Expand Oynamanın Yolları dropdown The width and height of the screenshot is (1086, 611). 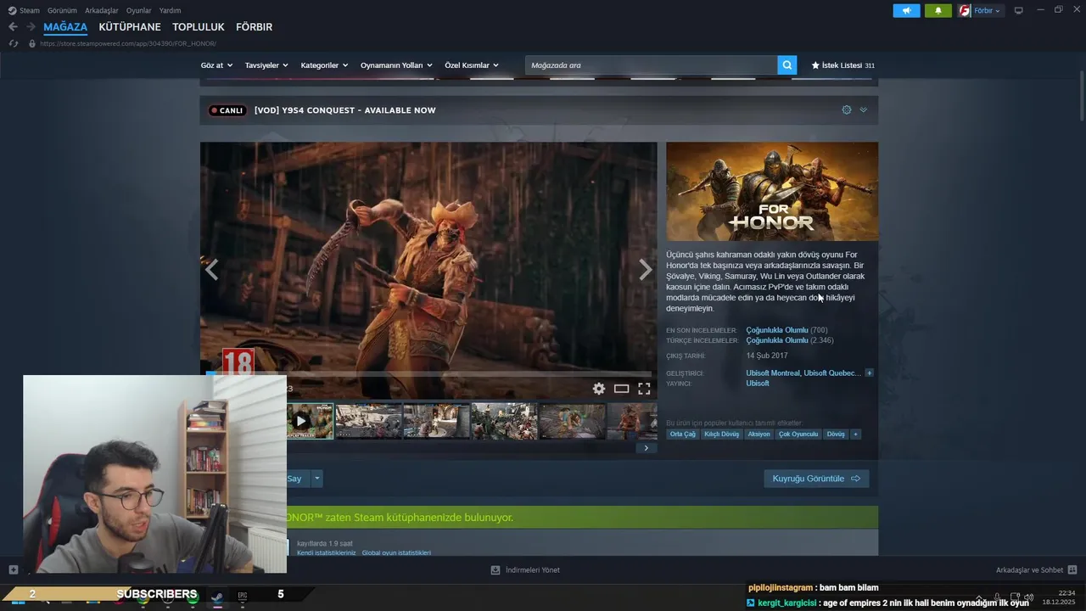[x=396, y=65]
